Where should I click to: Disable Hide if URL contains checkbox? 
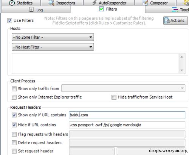pyautogui.click(x=14, y=125)
